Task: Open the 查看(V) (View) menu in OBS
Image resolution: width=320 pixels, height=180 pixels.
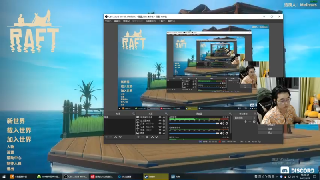Action: [126, 21]
